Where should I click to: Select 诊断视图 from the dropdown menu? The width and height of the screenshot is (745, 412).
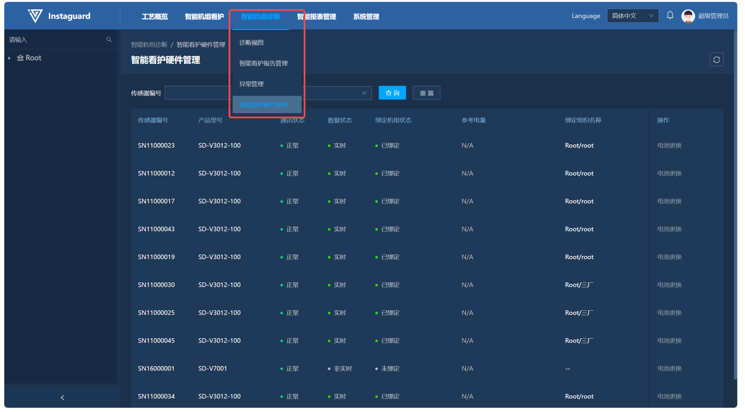251,43
